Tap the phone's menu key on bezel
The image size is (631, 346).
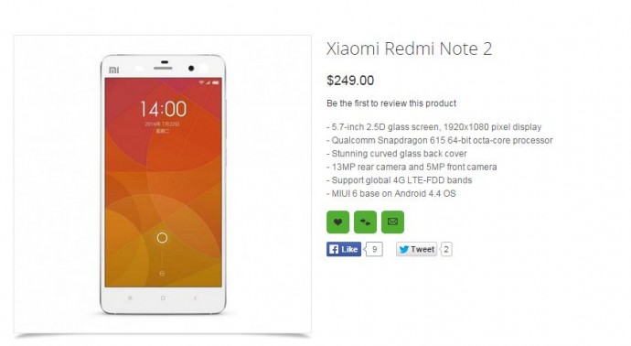coord(130,298)
